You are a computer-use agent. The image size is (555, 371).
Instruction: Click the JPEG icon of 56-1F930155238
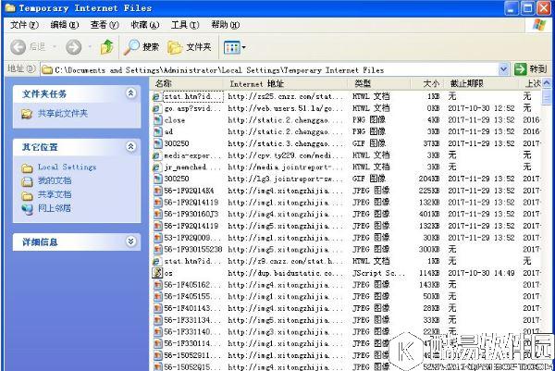157,250
